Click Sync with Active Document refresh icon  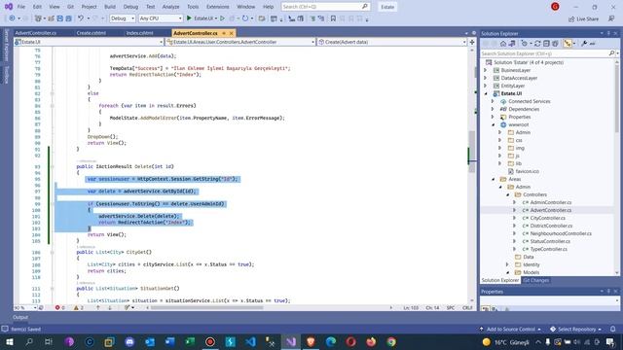click(x=537, y=44)
